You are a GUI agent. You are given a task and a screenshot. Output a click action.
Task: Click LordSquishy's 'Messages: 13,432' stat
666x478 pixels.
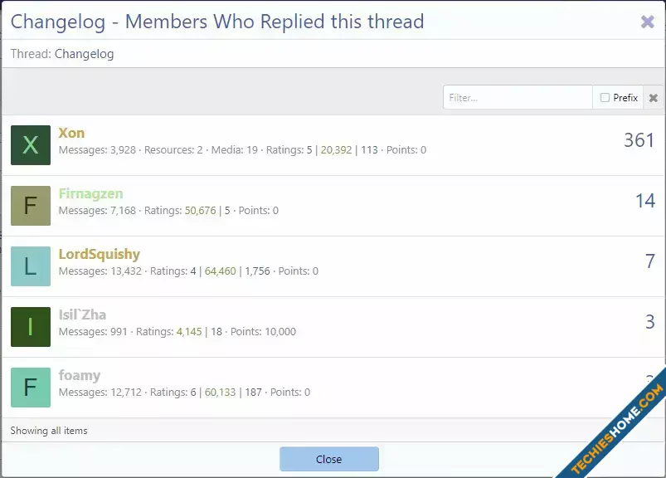100,271
